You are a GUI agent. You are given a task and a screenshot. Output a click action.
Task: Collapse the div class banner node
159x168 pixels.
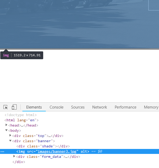click(x=10, y=141)
